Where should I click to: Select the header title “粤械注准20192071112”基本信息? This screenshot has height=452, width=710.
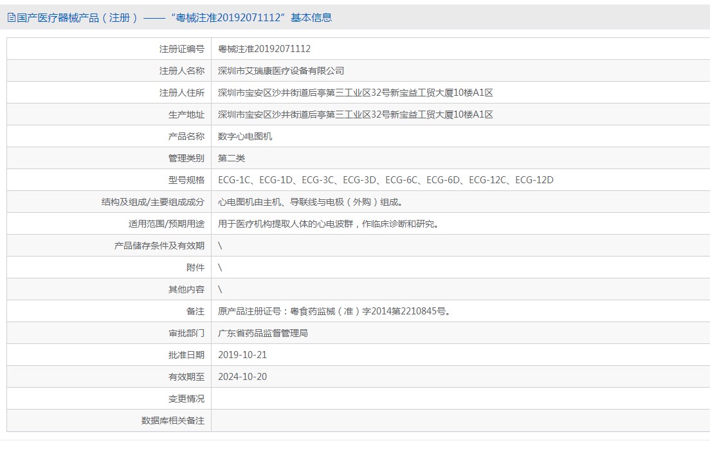251,17
